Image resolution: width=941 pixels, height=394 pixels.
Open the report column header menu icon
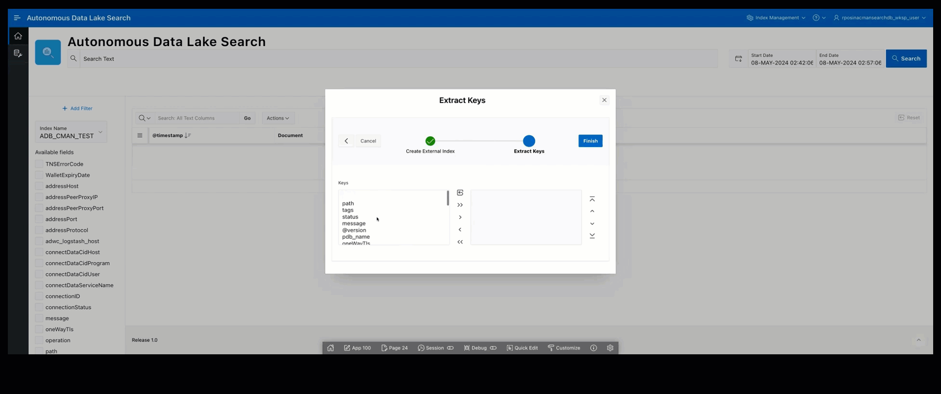(x=140, y=135)
